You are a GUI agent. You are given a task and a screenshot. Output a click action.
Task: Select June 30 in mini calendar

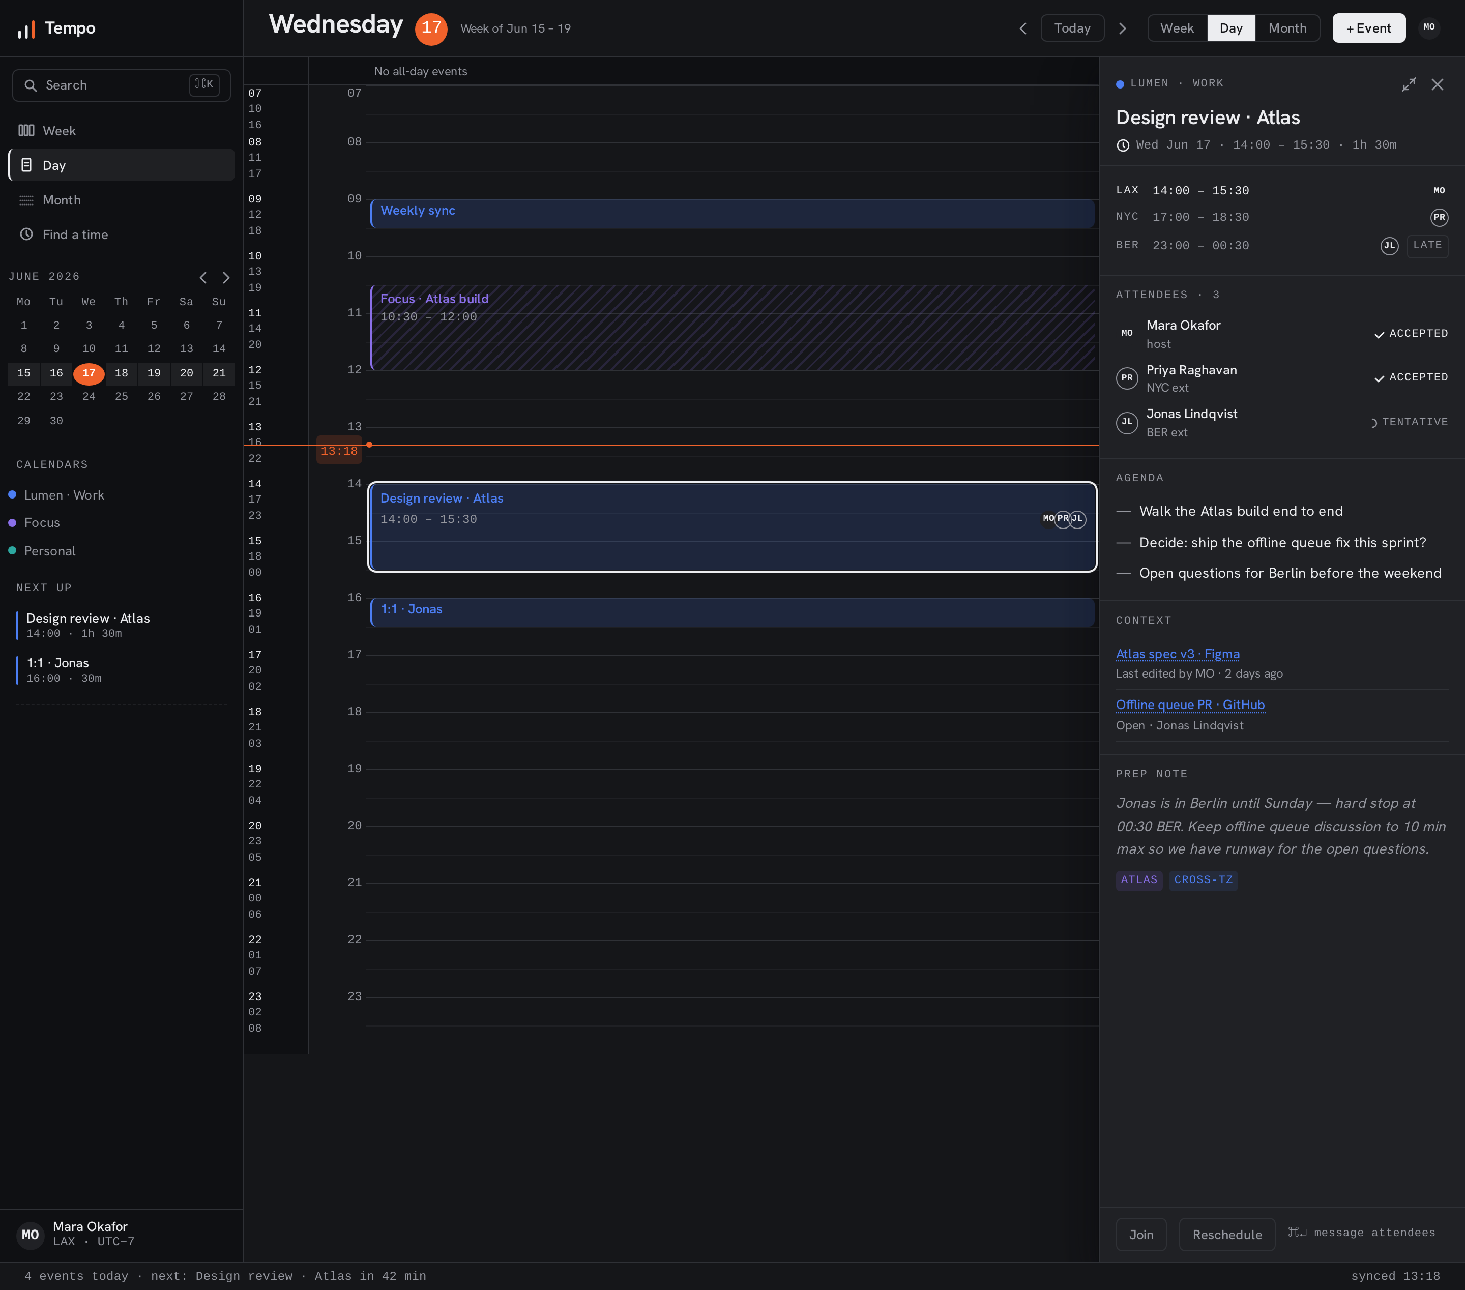click(x=56, y=421)
